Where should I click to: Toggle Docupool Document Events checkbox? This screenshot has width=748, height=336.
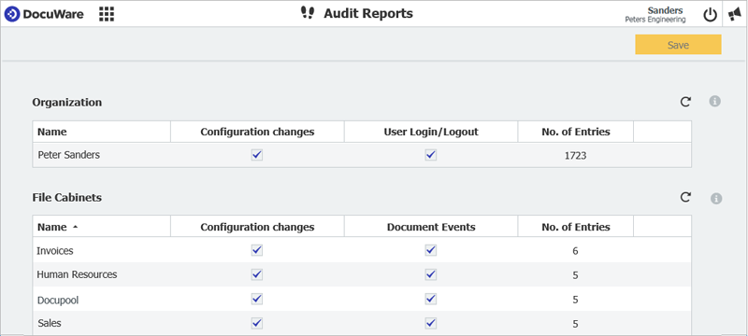click(431, 299)
